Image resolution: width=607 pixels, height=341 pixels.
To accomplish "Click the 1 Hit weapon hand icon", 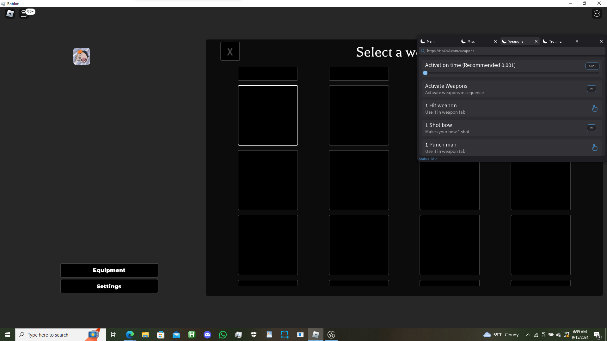I will pos(594,108).
